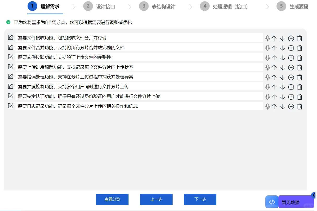Delete the concurrency control requirement with the trash icon

(x=300, y=87)
